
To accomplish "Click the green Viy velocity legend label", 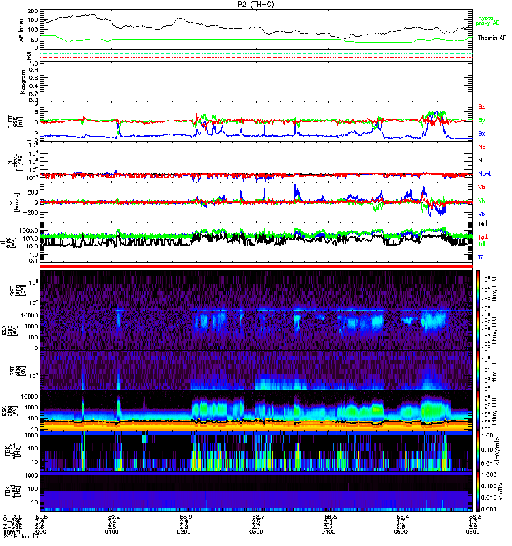I will click(482, 201).
